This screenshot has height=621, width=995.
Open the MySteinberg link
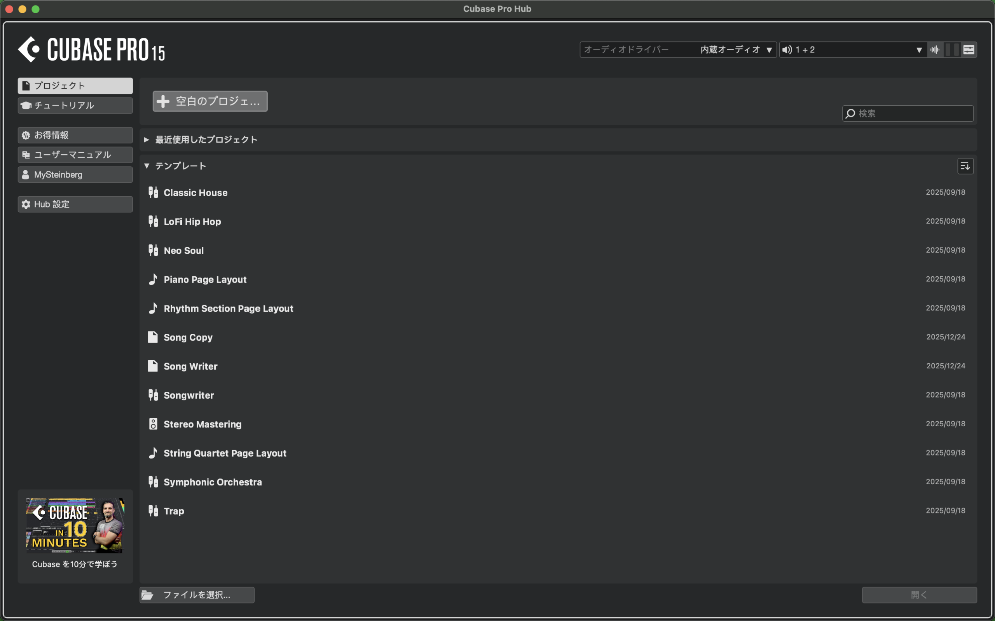click(75, 174)
